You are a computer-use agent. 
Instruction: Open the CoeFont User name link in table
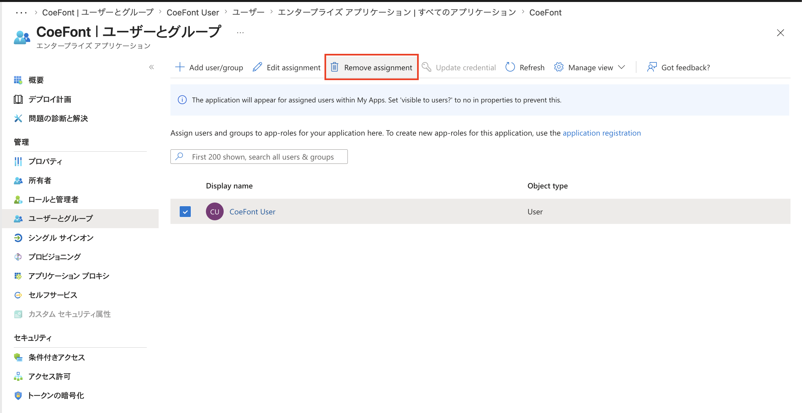[x=252, y=211]
